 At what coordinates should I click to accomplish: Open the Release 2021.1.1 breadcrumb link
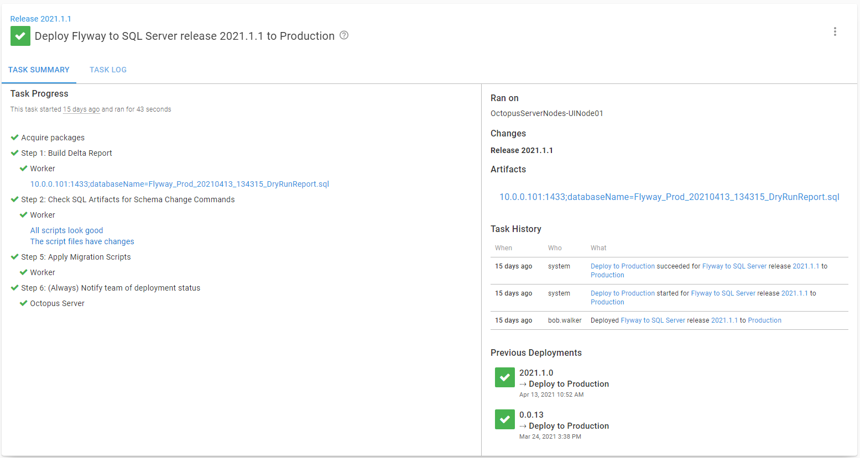click(40, 18)
